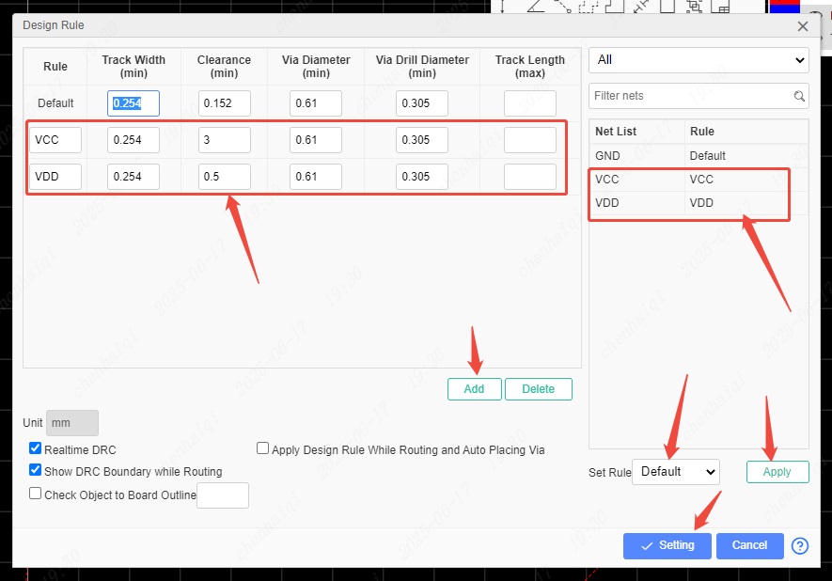Click the VDD rule Track Length field
The height and width of the screenshot is (581, 832).
[529, 177]
